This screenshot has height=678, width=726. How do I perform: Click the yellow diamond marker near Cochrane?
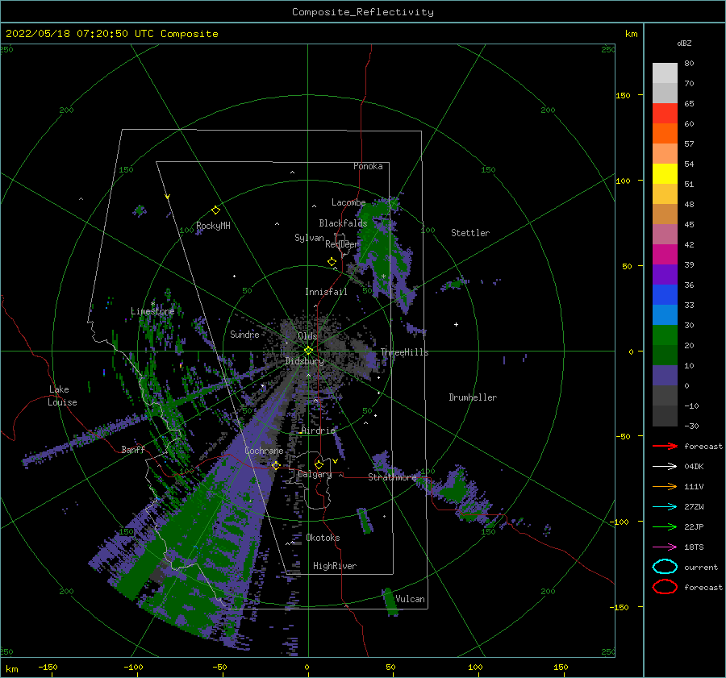tap(276, 465)
